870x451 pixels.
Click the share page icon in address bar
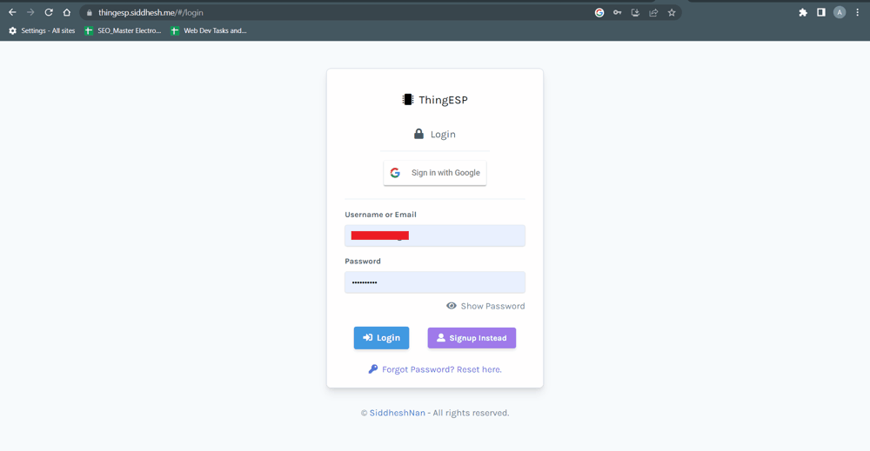[x=653, y=12]
